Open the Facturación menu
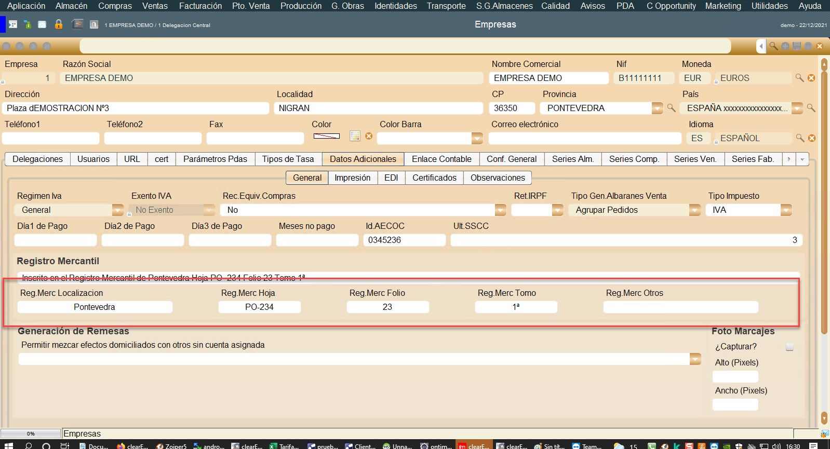830x449 pixels. [x=200, y=6]
